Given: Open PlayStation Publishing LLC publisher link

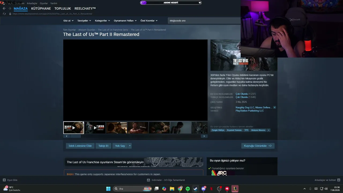Looking at the screenshot, I should (x=250, y=111).
